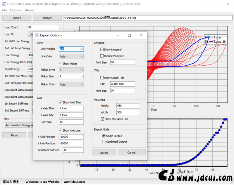Viewport: 234px width, 185px height.
Task: Close the Export Options dialog
Action: [x=141, y=35]
